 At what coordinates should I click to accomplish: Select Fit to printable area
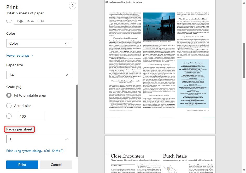[x=9, y=95]
